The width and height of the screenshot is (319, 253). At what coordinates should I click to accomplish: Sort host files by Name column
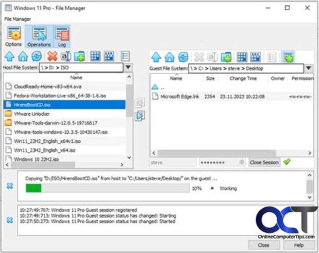pos(76,78)
